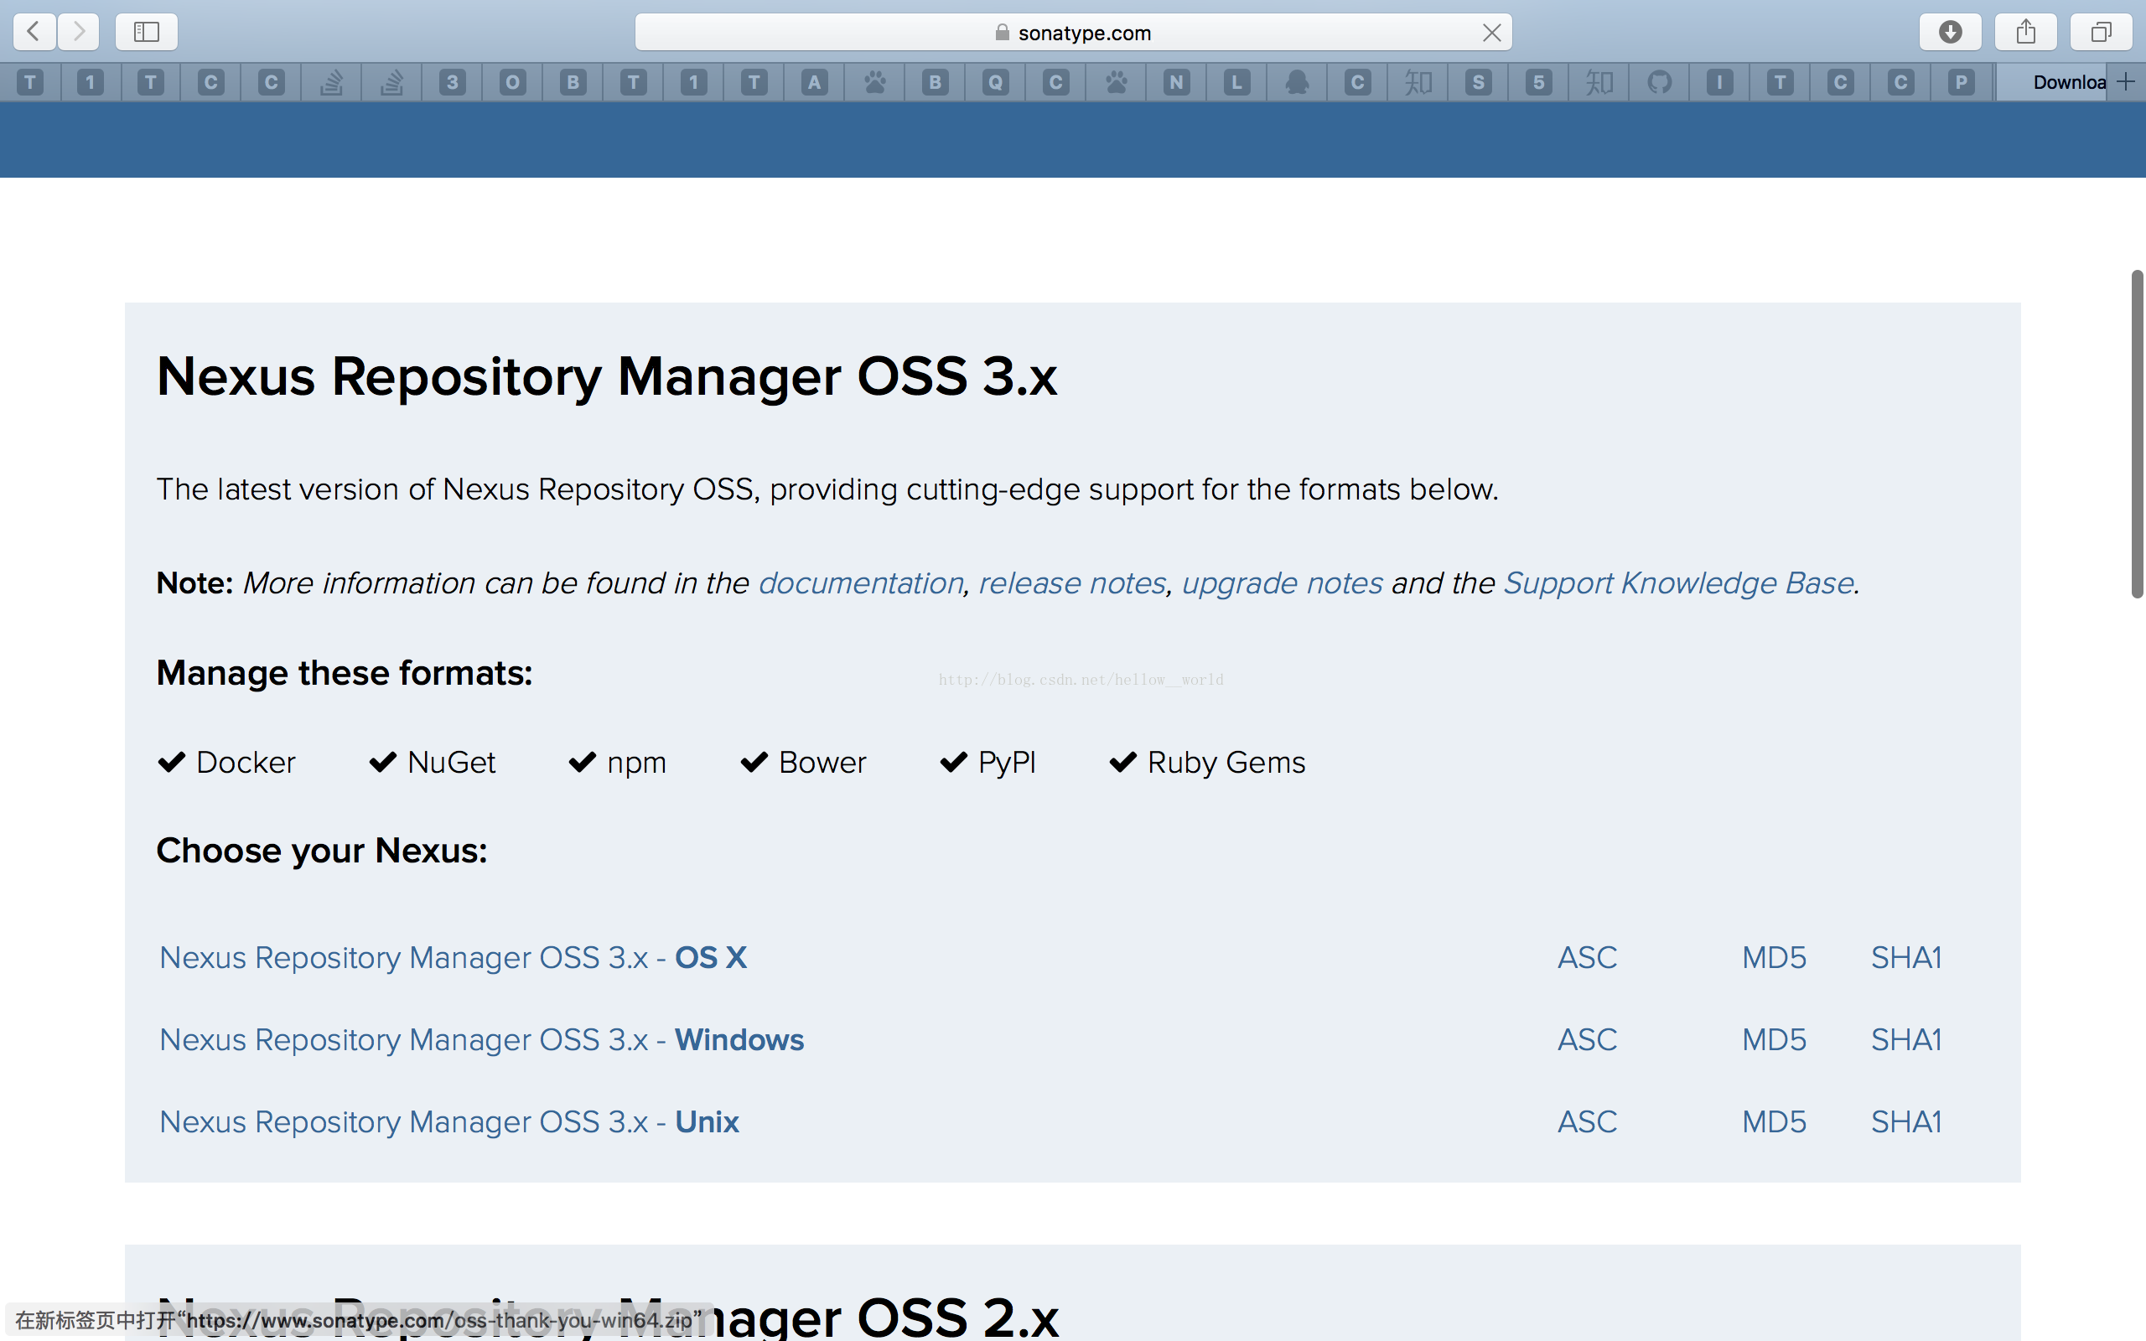This screenshot has height=1341, width=2146.
Task: Open the MD5 checksum for Unix
Action: pos(1774,1122)
